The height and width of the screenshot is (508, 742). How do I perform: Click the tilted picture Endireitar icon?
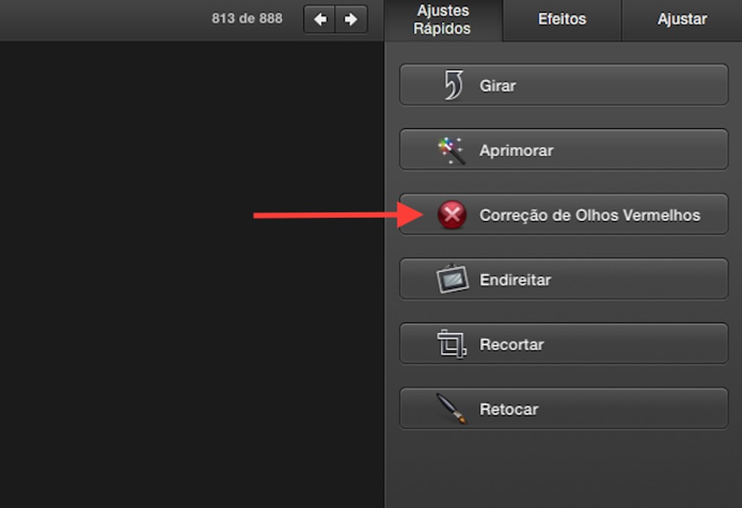pos(452,280)
